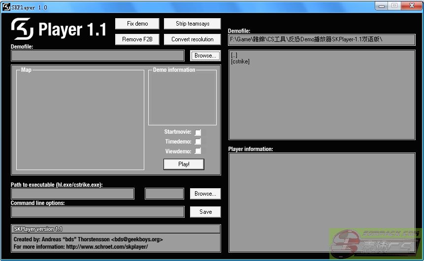
Task: Click the SK Player 1.1 logo
Action: 59,29
